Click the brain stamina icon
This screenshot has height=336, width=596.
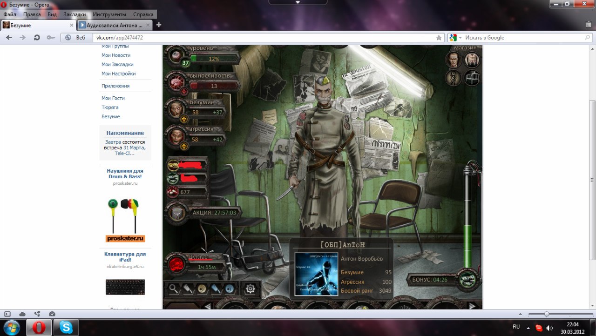[176, 82]
